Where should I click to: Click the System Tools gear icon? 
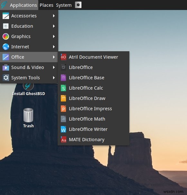(x=6, y=78)
